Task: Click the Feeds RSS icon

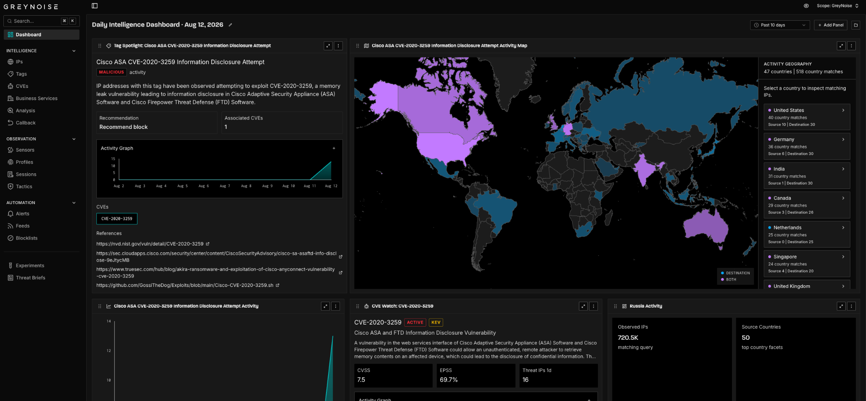Action: click(11, 226)
